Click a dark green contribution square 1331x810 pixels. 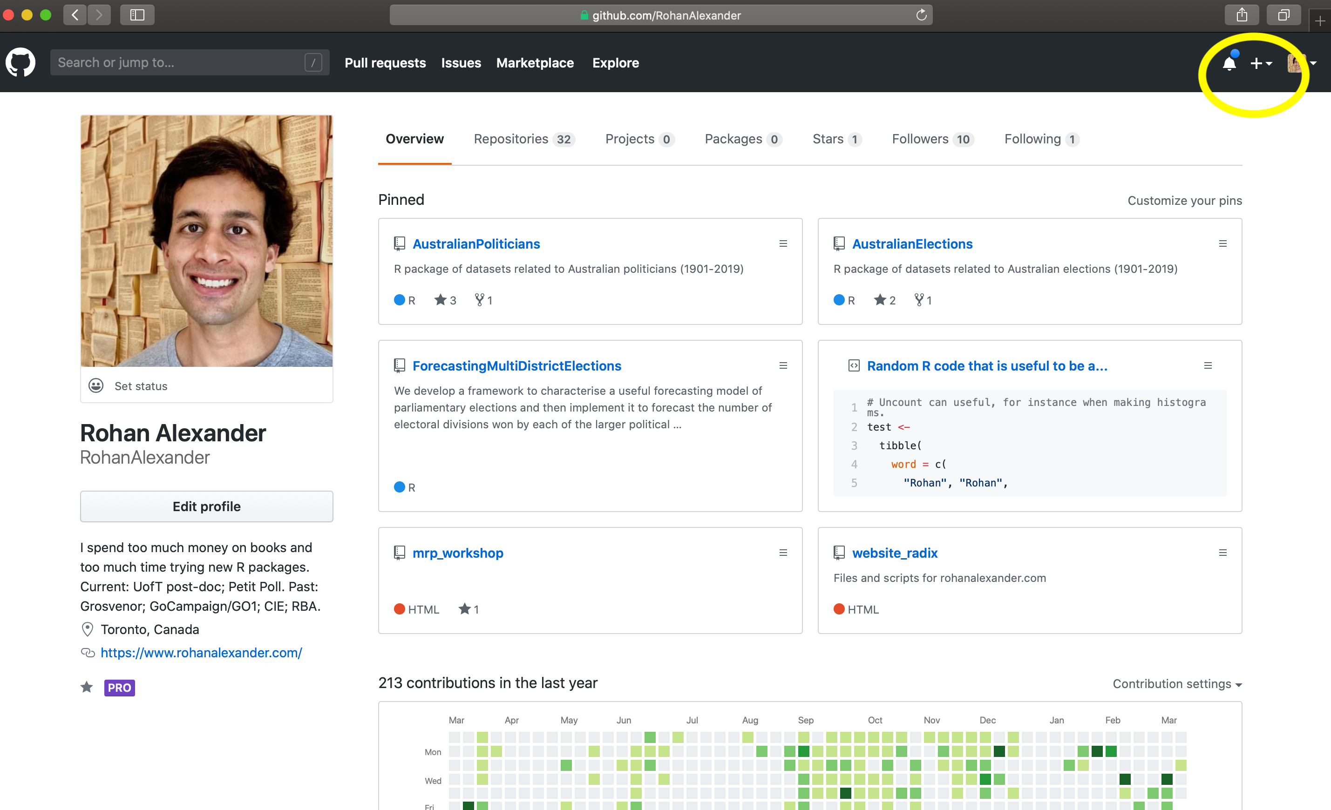999,751
